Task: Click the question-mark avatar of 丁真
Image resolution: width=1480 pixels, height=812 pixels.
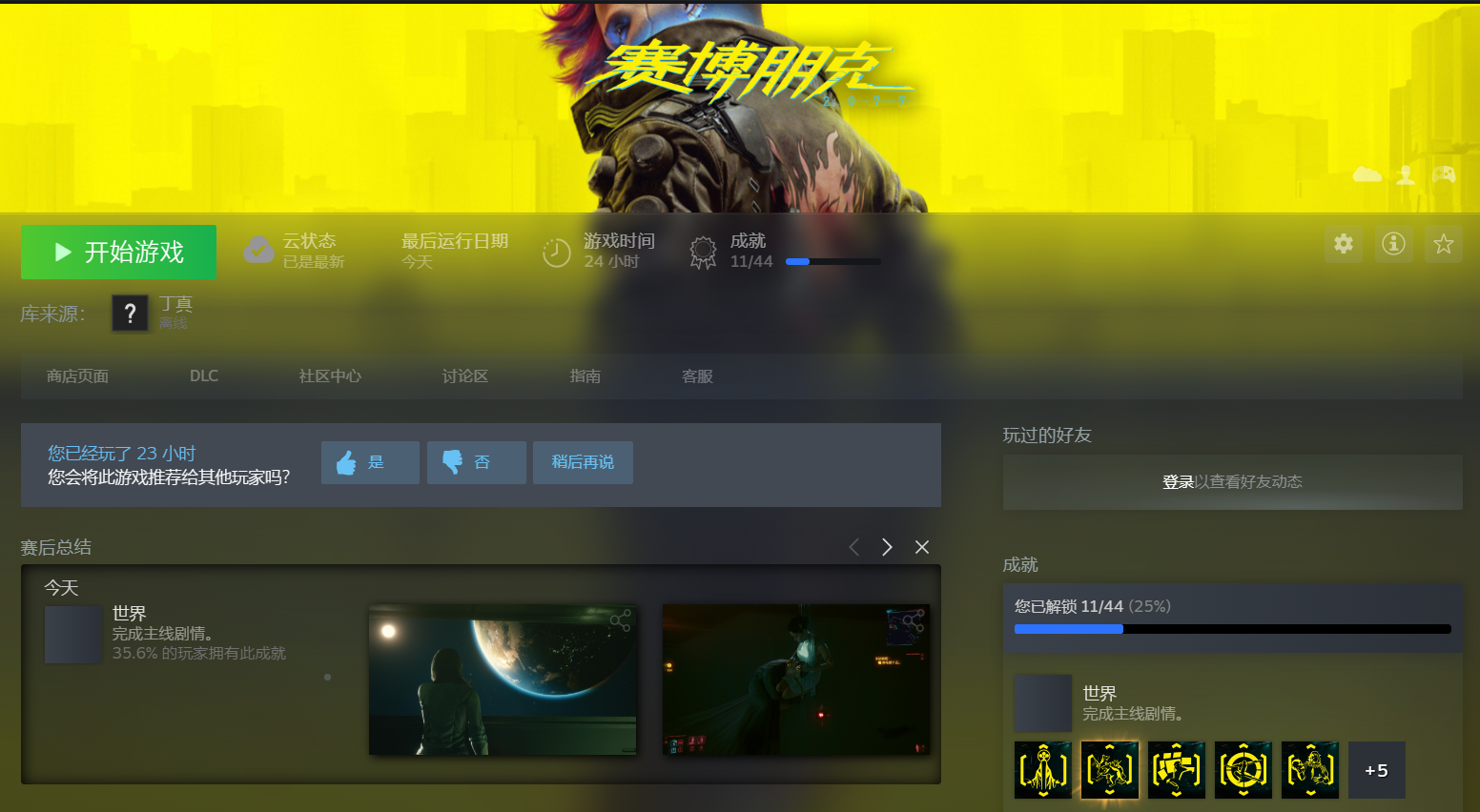Action: [x=130, y=313]
